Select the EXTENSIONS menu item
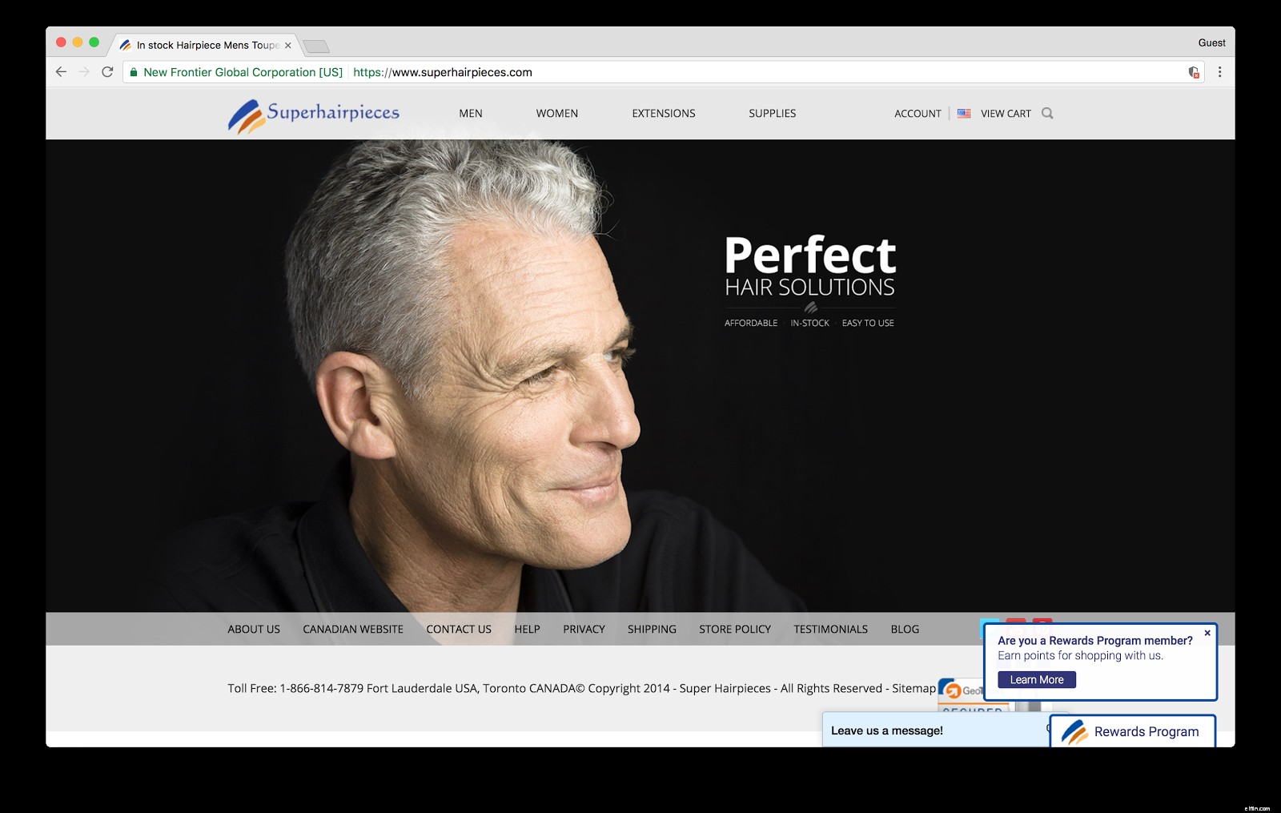This screenshot has width=1281, height=813. 662,113
